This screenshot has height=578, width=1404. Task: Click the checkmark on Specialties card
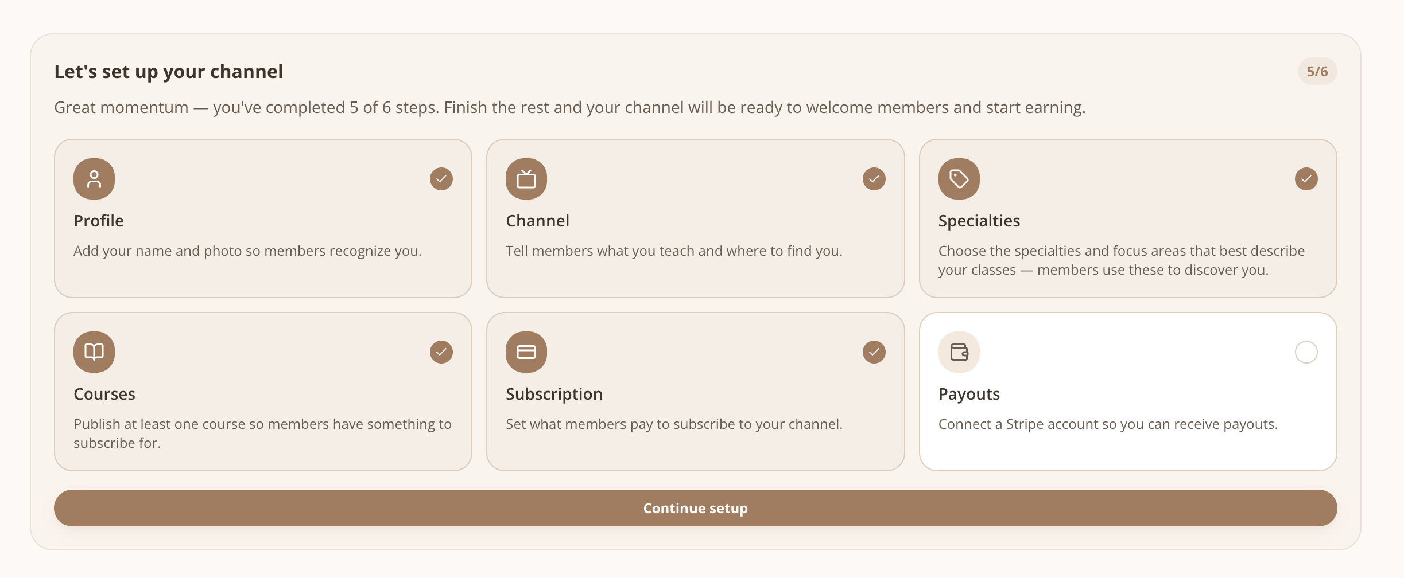pos(1306,179)
